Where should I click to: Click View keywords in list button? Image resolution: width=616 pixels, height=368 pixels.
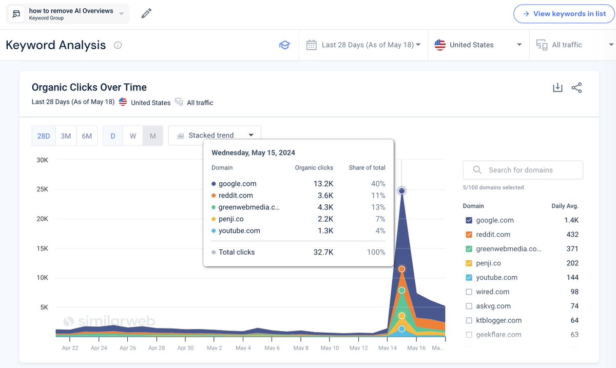564,14
